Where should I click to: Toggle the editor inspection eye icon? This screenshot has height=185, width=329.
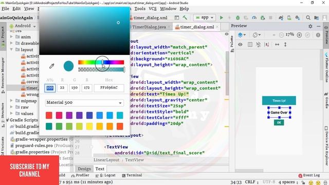[227, 34]
